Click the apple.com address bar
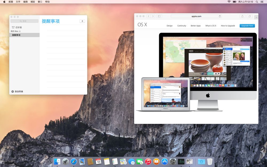Image resolution: width=267 pixels, height=167 pixels. pos(196,16)
